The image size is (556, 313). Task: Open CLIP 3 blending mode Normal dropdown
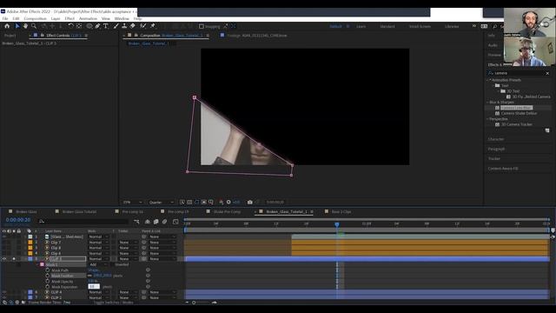(x=98, y=259)
